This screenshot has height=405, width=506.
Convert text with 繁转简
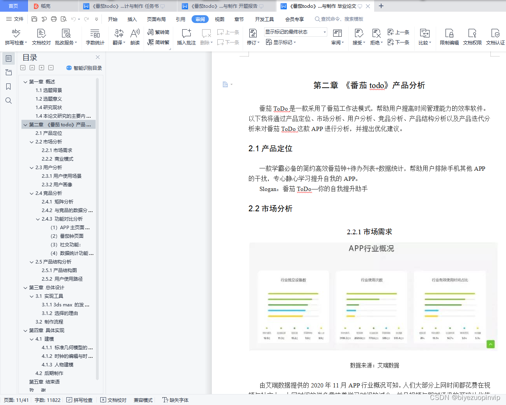tap(158, 32)
